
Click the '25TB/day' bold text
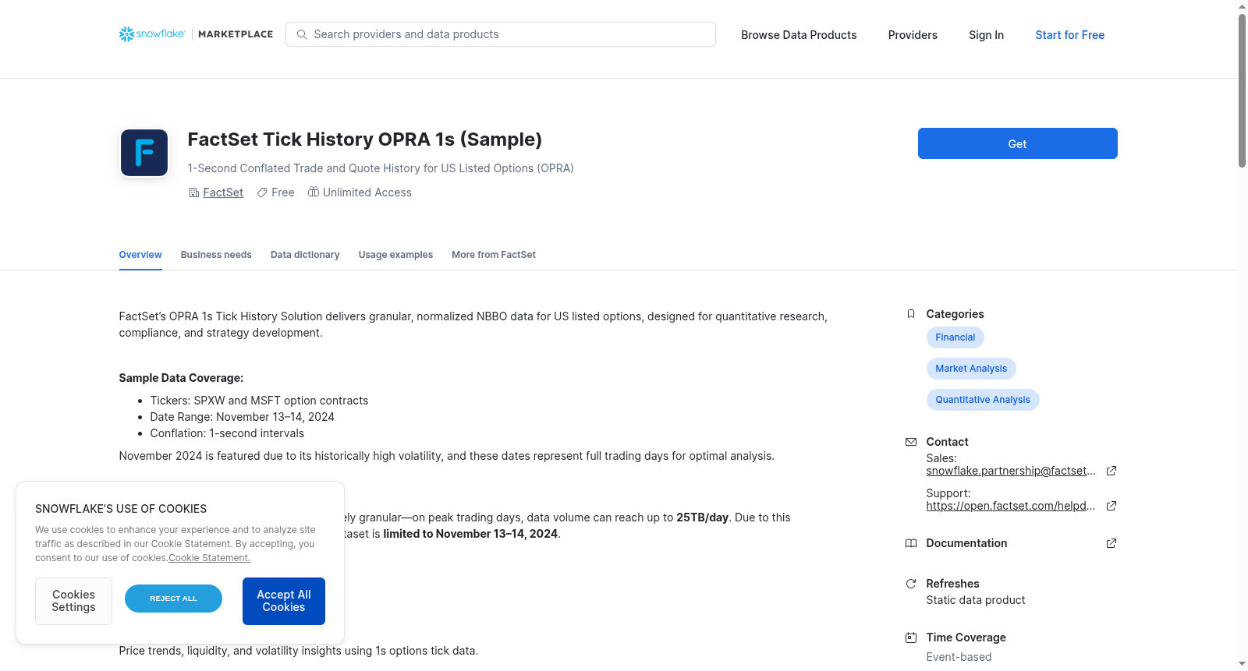pos(702,517)
